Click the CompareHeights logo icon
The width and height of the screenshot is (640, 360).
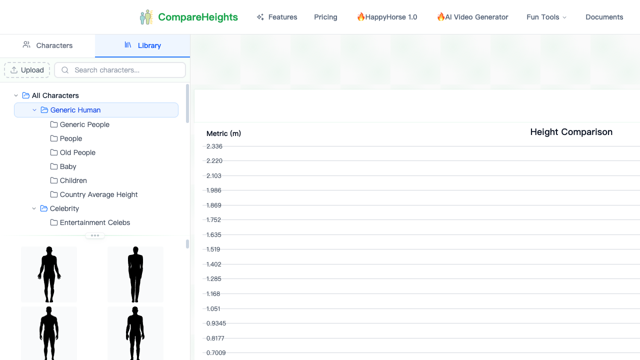[x=146, y=17]
